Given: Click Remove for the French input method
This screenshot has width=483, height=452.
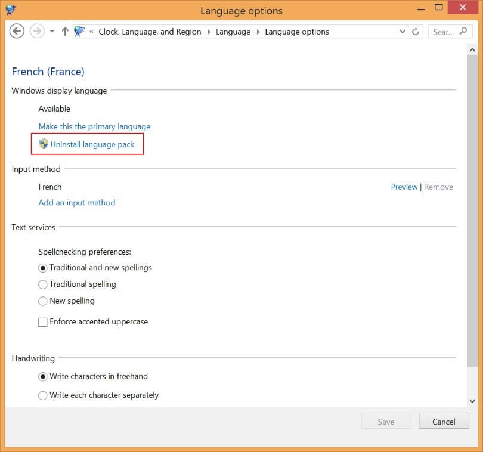Looking at the screenshot, I should tap(438, 187).
